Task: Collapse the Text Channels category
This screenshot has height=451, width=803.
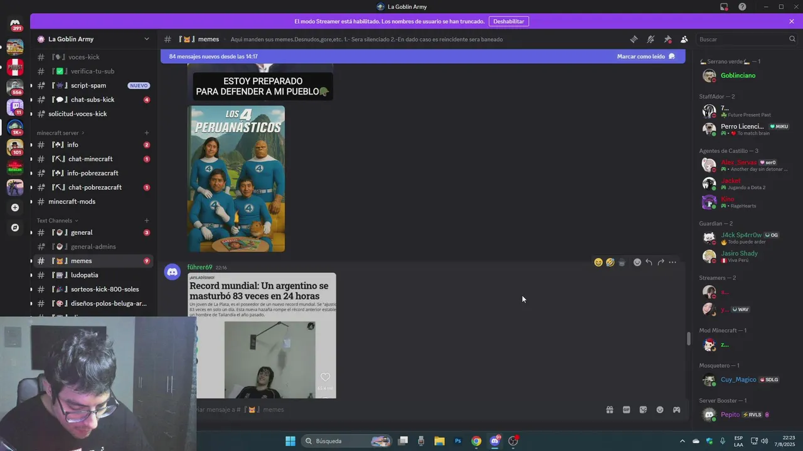Action: 57,220
